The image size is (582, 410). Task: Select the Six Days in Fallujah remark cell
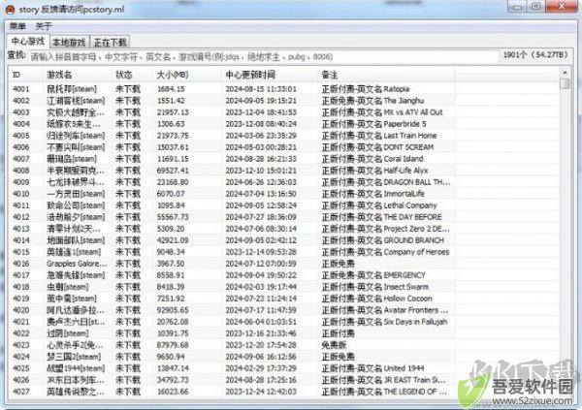[384, 322]
